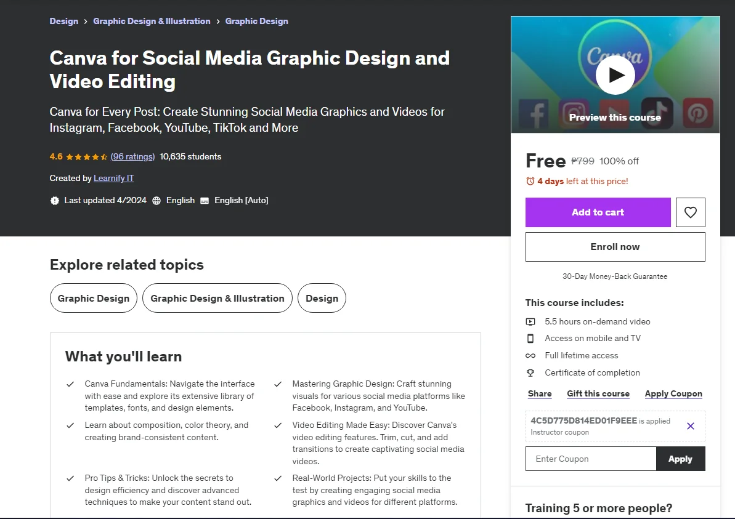This screenshot has height=519, width=735.
Task: Add course to wishlist heart icon
Action: pos(691,212)
